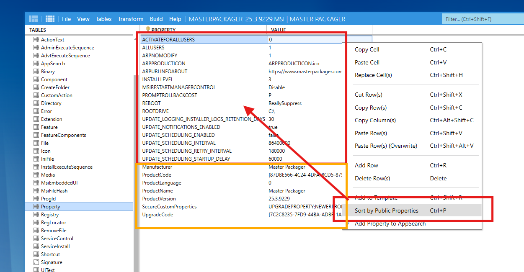
Task: Open the Build menu
Action: click(156, 19)
